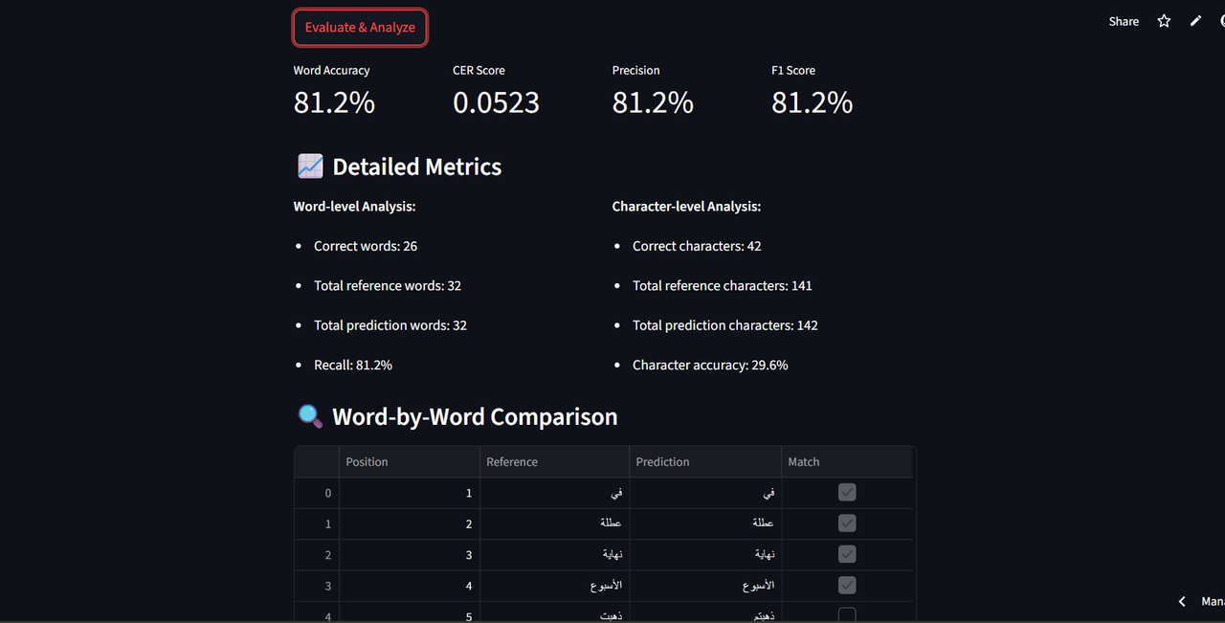The width and height of the screenshot is (1225, 623).
Task: Select the Word Accuracy value 81.2%
Action: (334, 102)
